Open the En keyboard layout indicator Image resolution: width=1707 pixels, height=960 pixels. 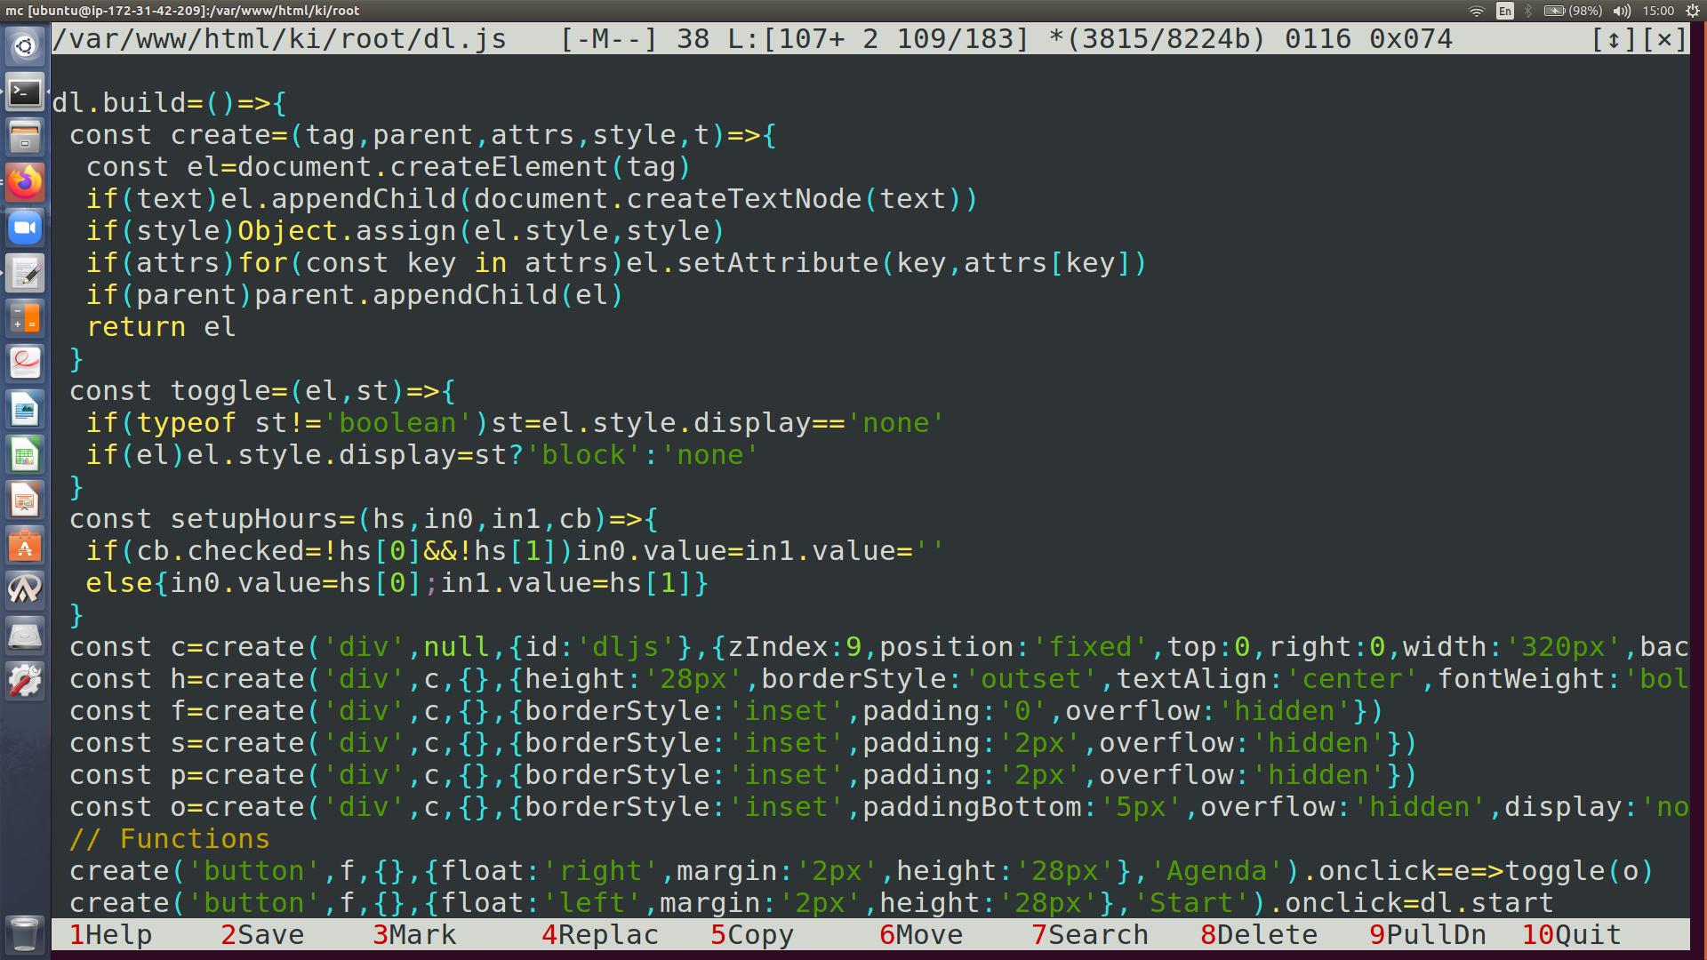coord(1504,11)
